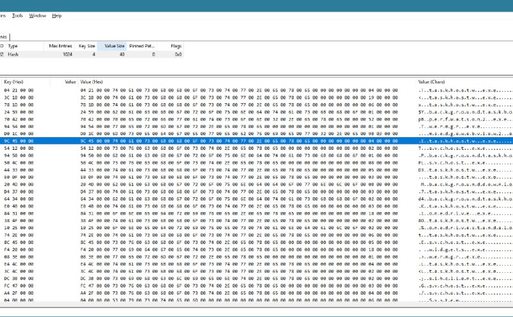Open the Window menu

(38, 15)
